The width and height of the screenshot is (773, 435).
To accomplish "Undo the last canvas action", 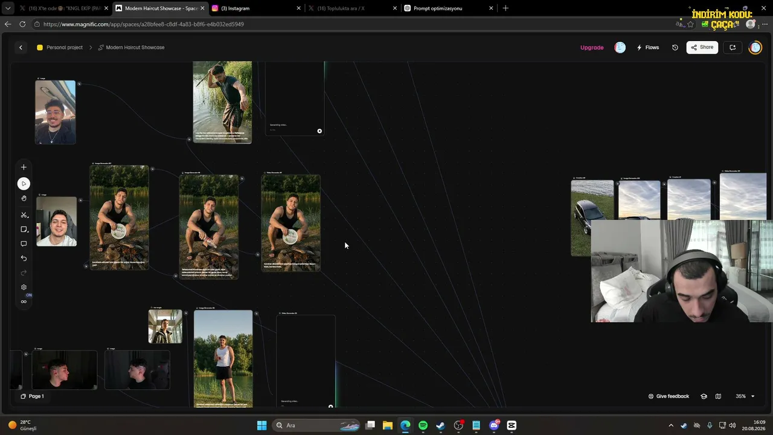I will pyautogui.click(x=24, y=259).
